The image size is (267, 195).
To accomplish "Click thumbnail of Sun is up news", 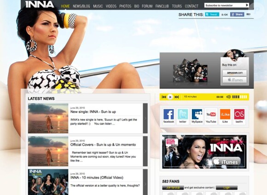I will (x=48, y=118).
